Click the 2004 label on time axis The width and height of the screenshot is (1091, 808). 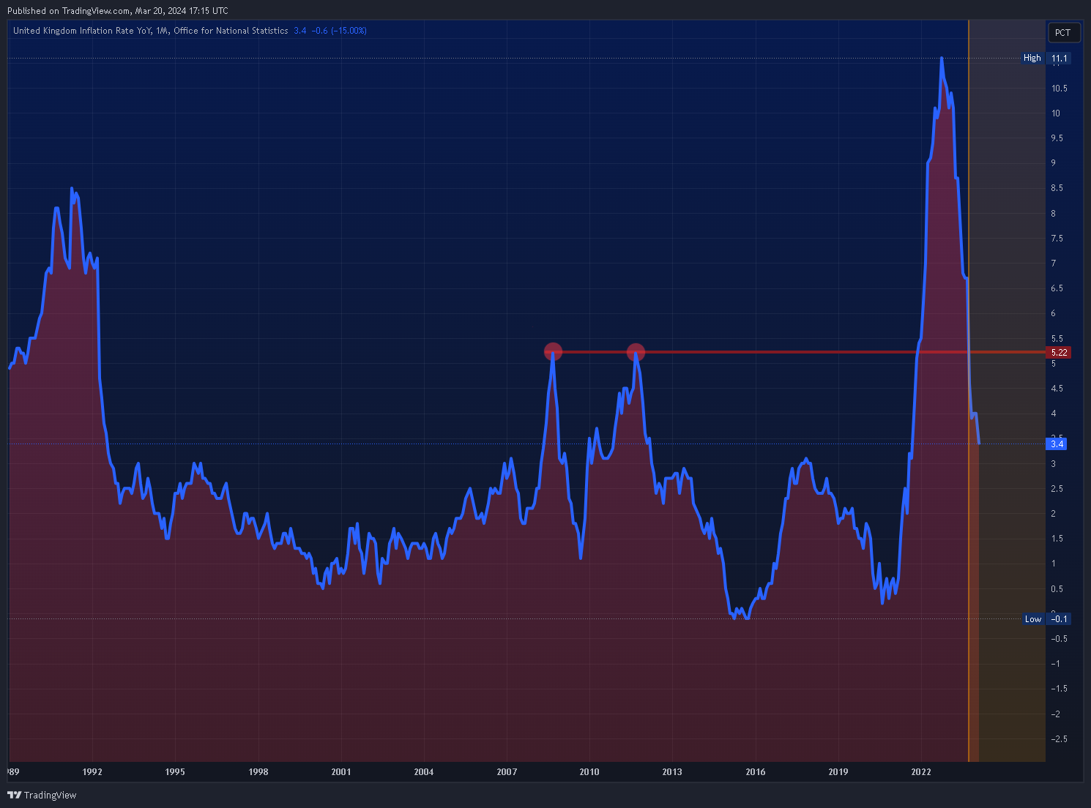[424, 772]
